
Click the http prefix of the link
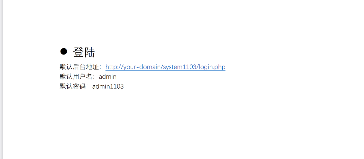(111, 67)
